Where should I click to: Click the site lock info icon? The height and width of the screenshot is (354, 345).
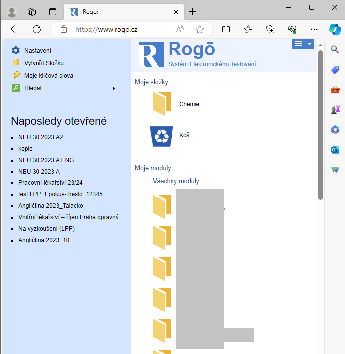(64, 29)
